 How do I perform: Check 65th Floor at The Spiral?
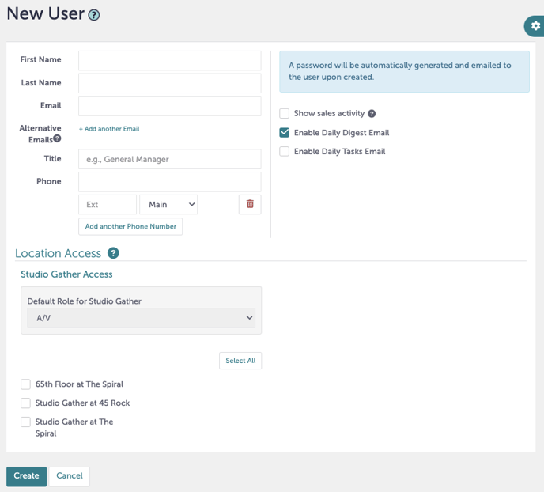pos(26,384)
